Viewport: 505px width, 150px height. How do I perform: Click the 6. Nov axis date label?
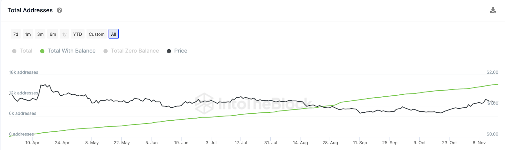[479, 143]
